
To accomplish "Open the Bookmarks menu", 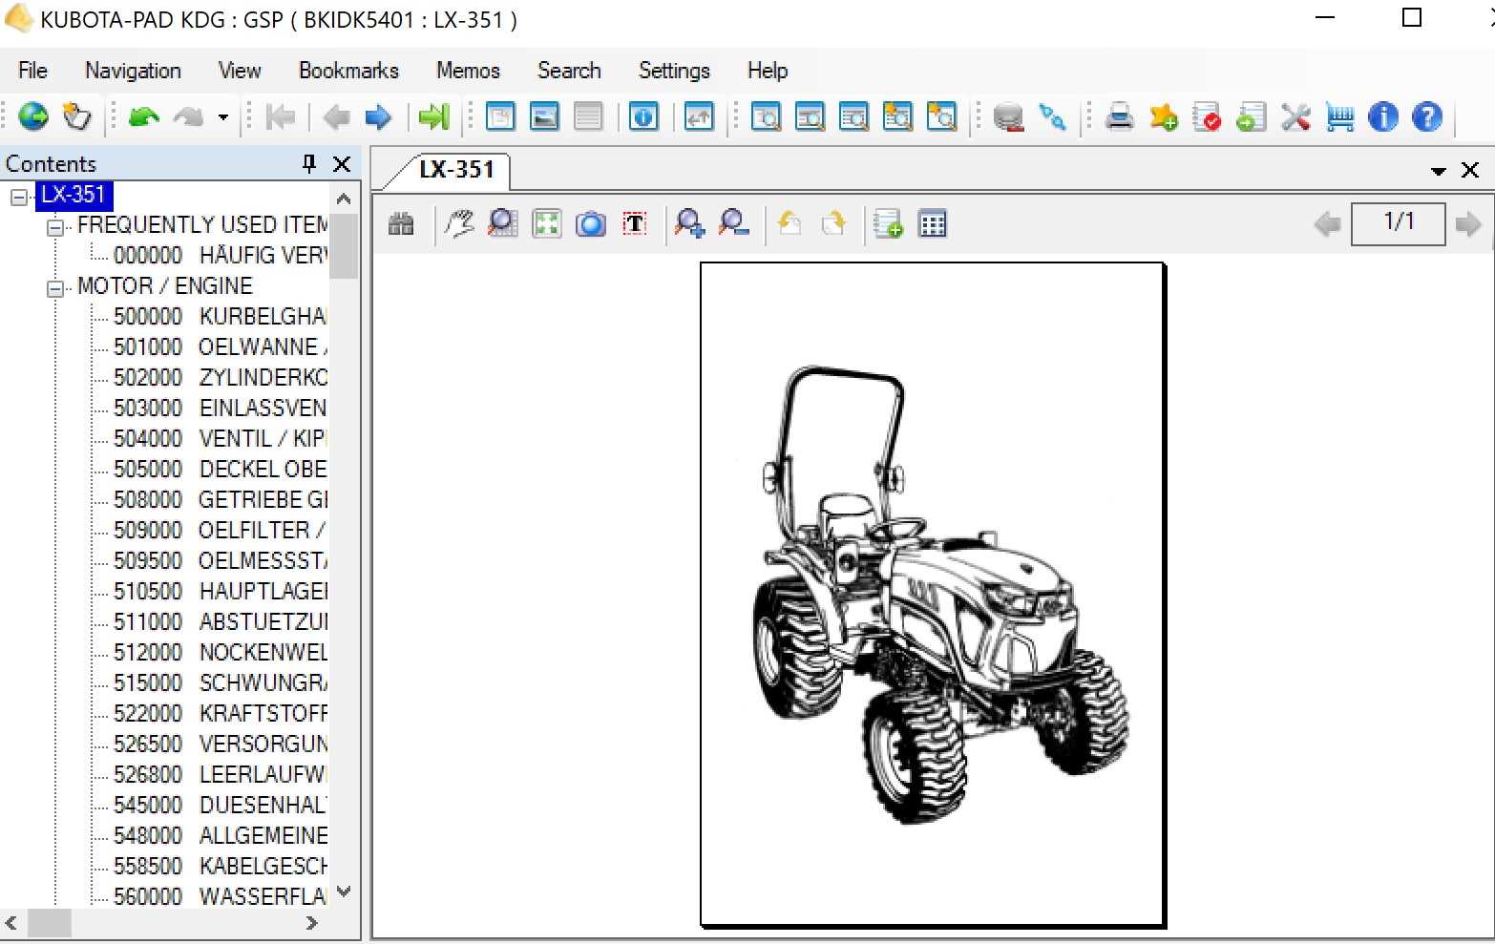I will pos(348,71).
